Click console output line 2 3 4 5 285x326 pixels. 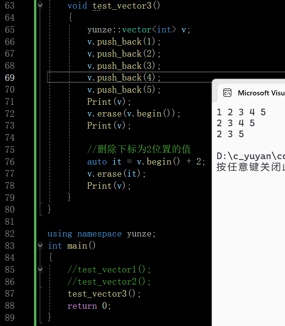(236, 123)
